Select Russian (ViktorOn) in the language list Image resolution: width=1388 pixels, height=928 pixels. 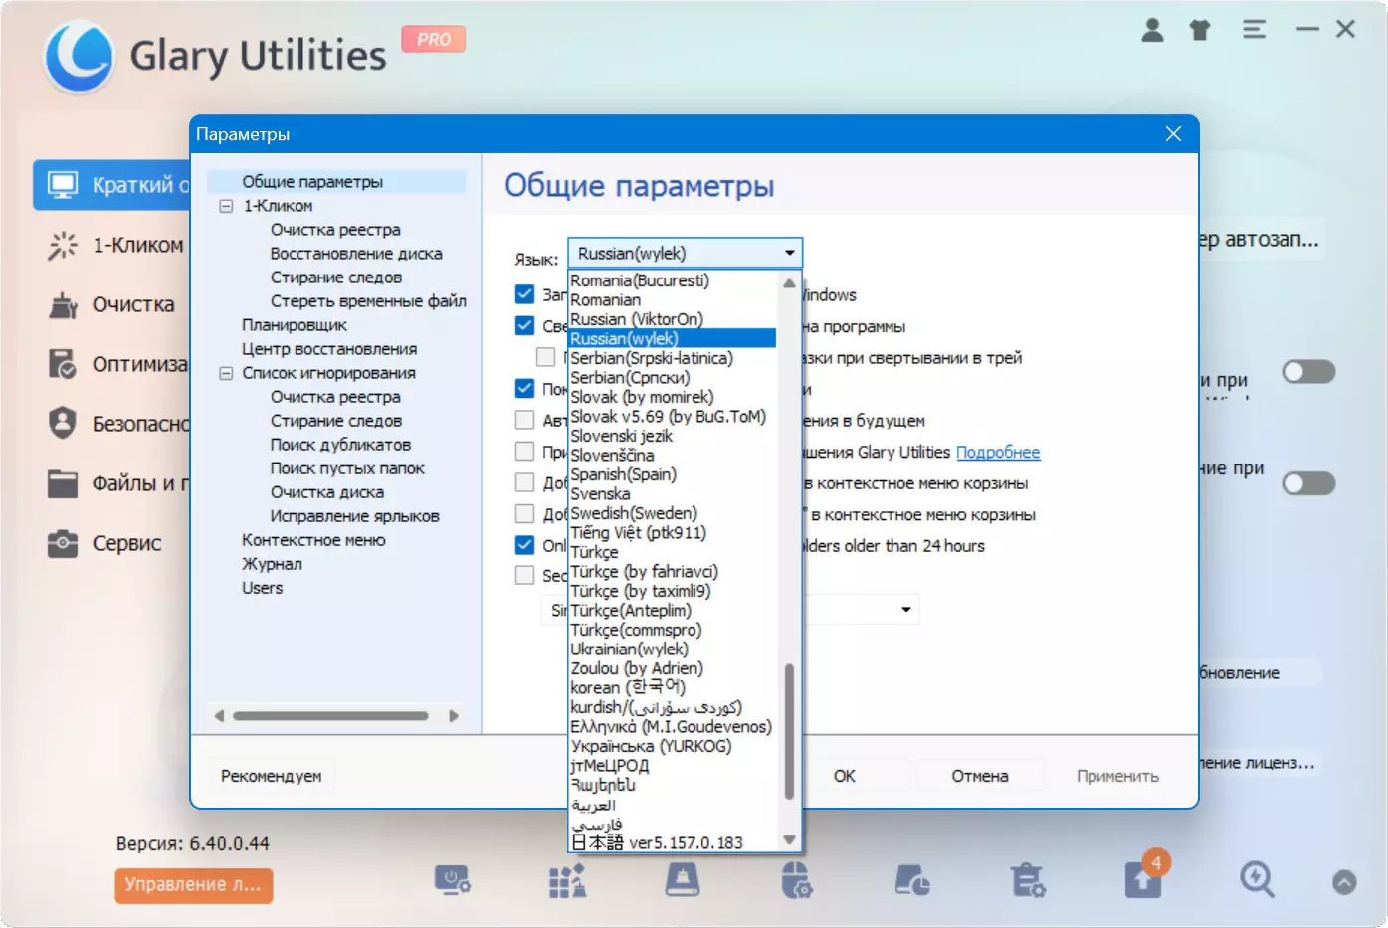pyautogui.click(x=637, y=319)
